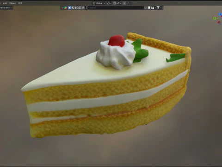Click the faded red gizmo axis circle
222x167 pixels.
click(219, 22)
